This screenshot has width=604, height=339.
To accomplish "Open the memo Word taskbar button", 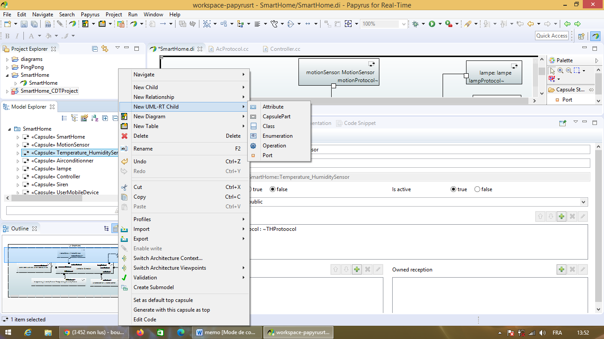I will click(x=226, y=332).
